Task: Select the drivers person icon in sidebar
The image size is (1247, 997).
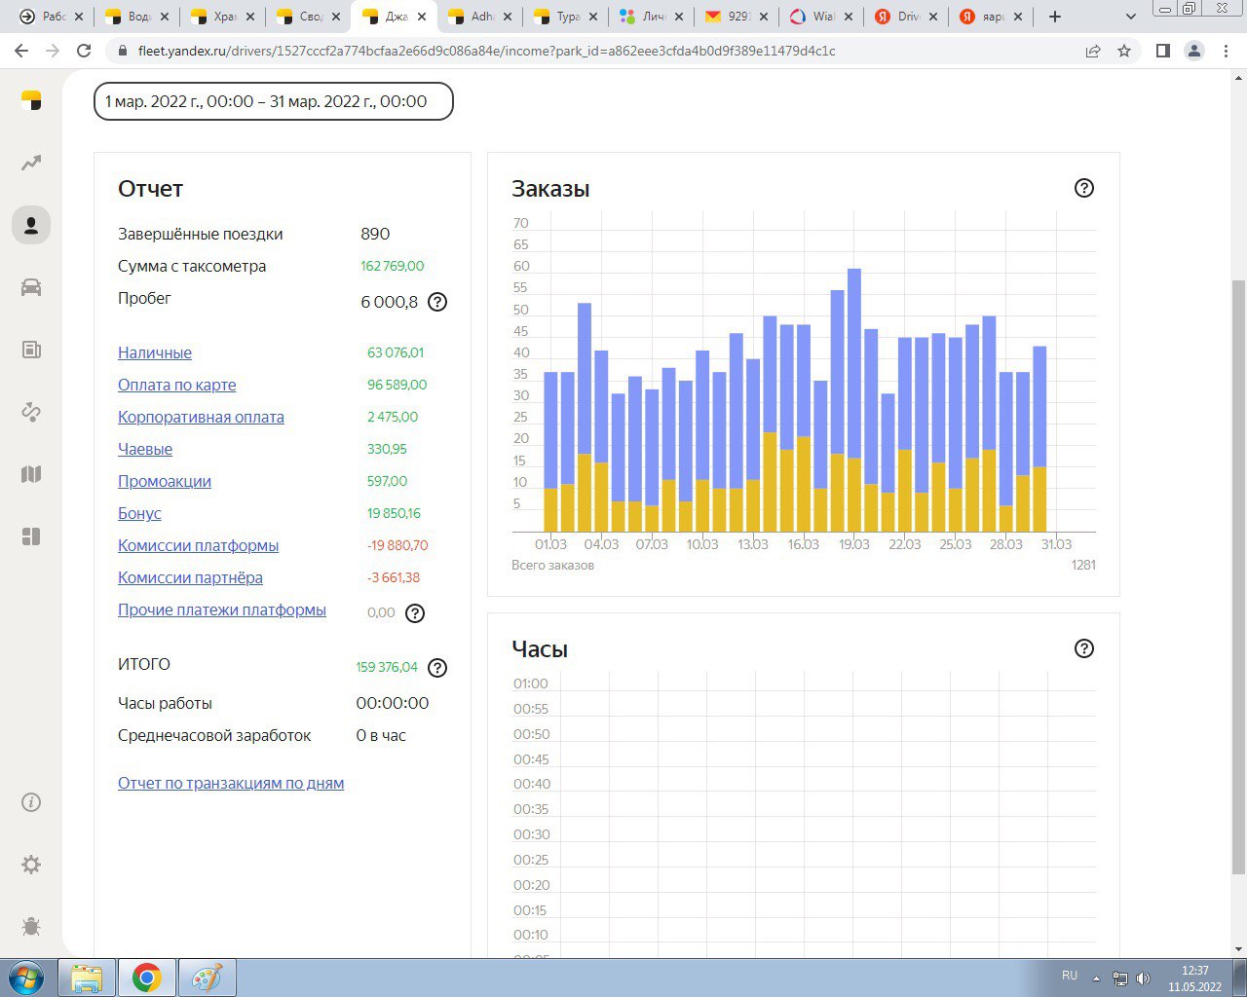Action: coord(31,225)
